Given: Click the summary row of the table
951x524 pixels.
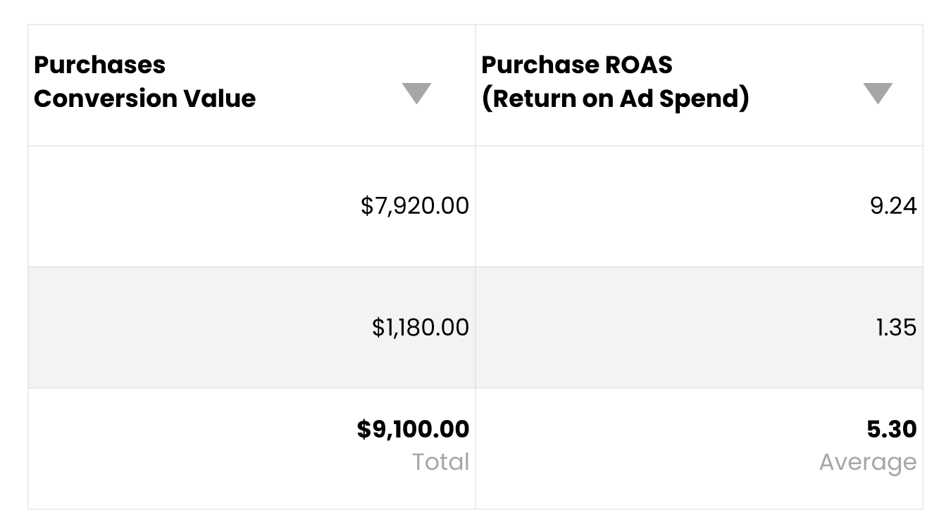Looking at the screenshot, I should (475, 449).
